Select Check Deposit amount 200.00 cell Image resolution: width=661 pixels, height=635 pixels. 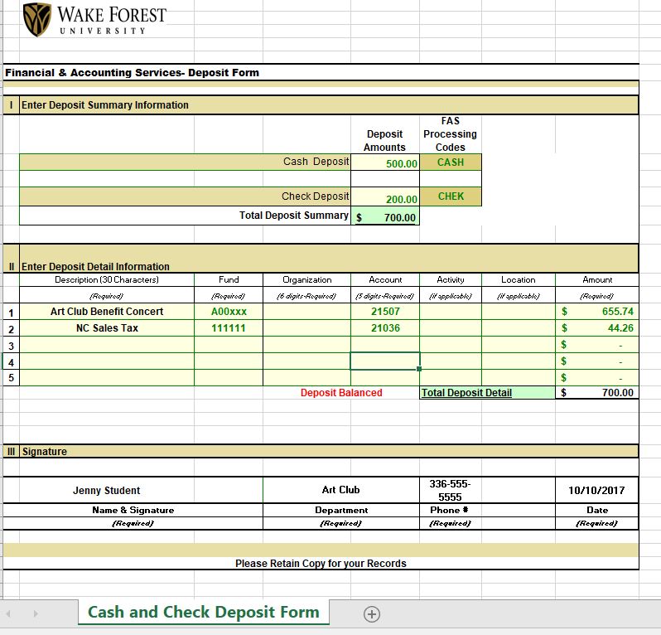click(385, 197)
